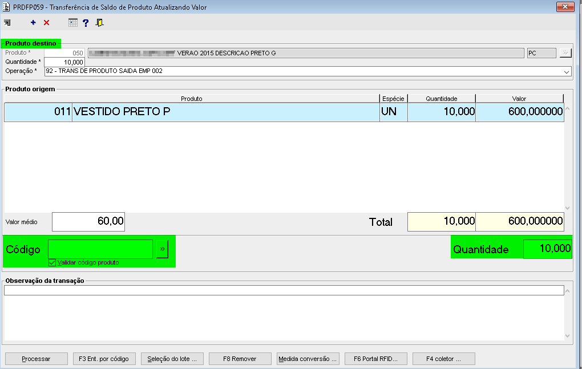Open Seleção do lote button
This screenshot has height=369, width=582.
click(x=172, y=359)
